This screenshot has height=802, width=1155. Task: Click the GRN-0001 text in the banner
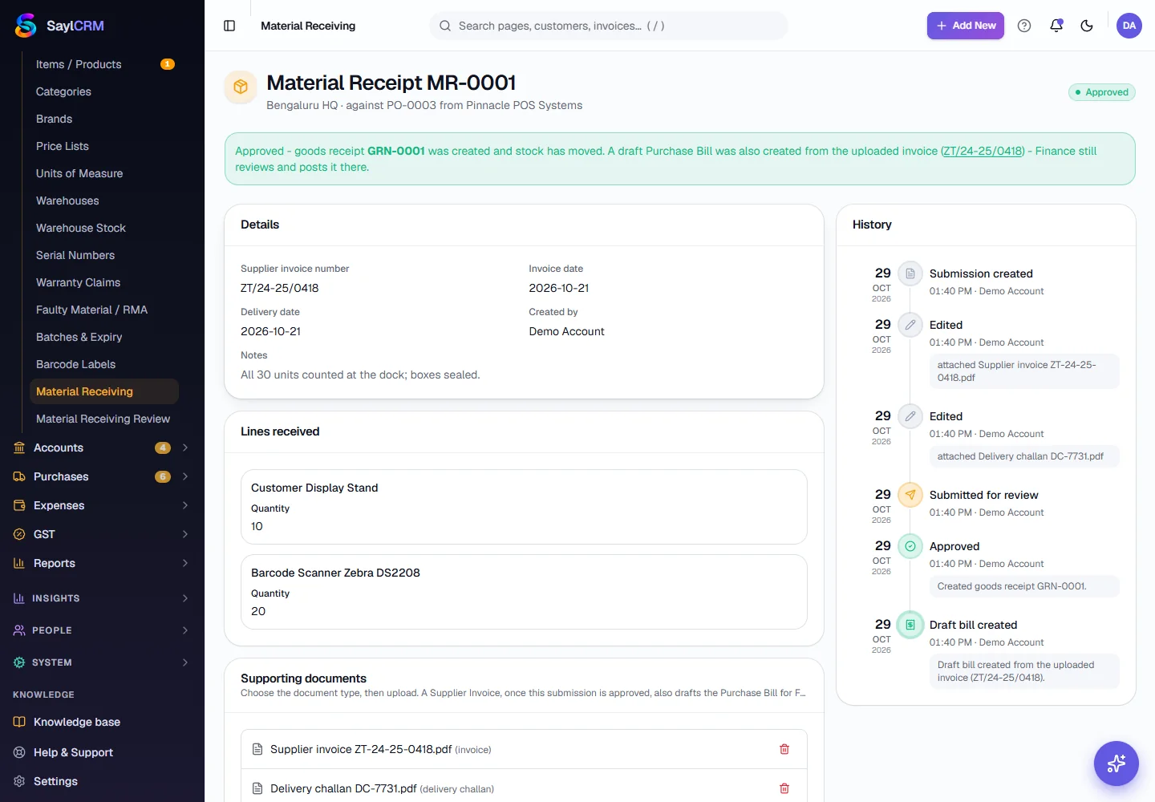(395, 151)
